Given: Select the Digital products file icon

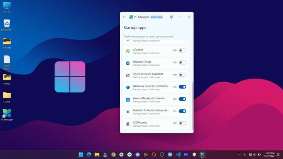Looking at the screenshot, I should 7,62.
